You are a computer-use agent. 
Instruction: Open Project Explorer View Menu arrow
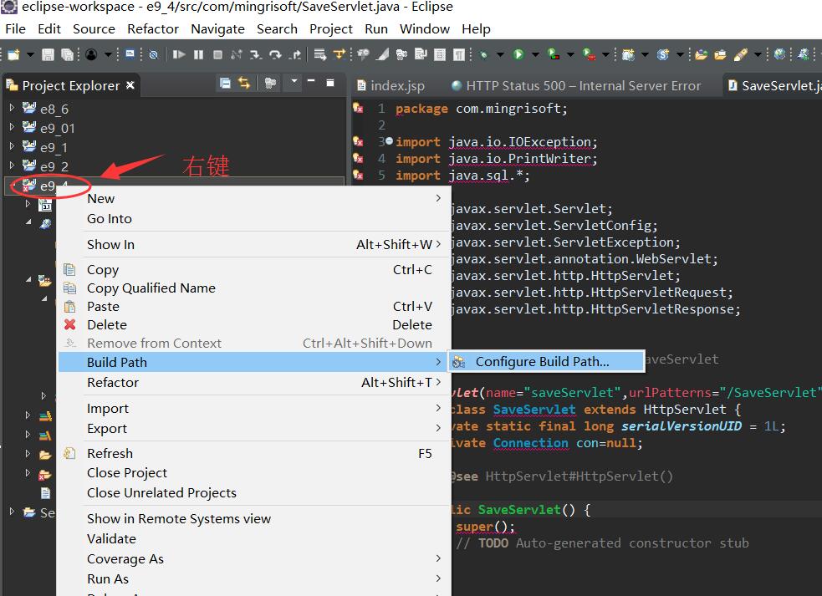click(x=294, y=81)
